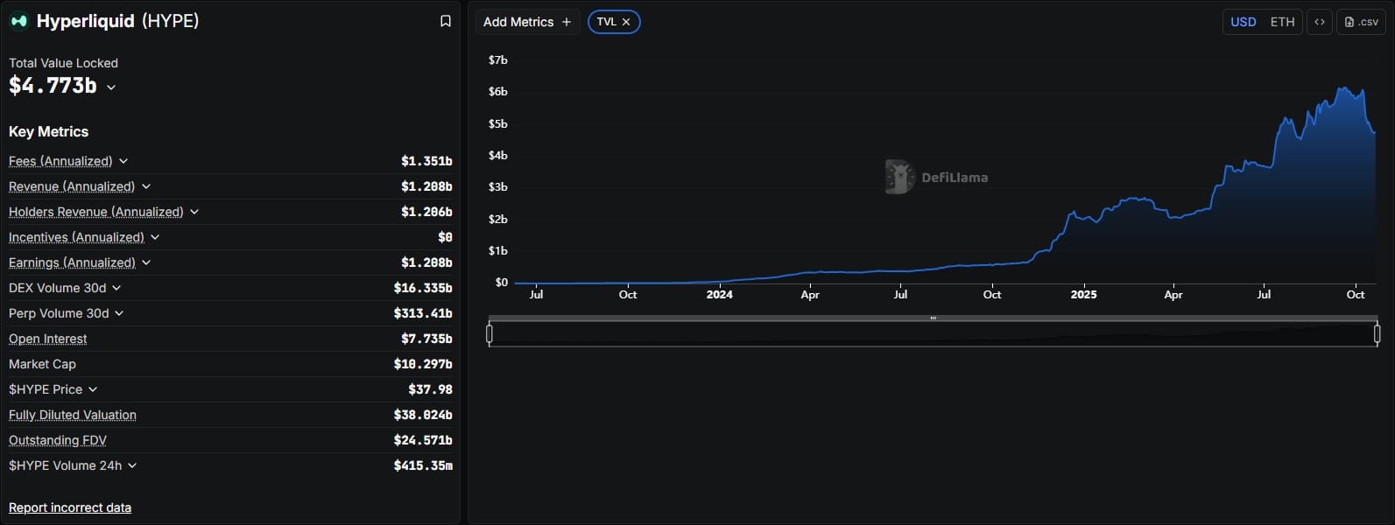
Task: Remove the TVL metric chip
Action: pos(626,22)
